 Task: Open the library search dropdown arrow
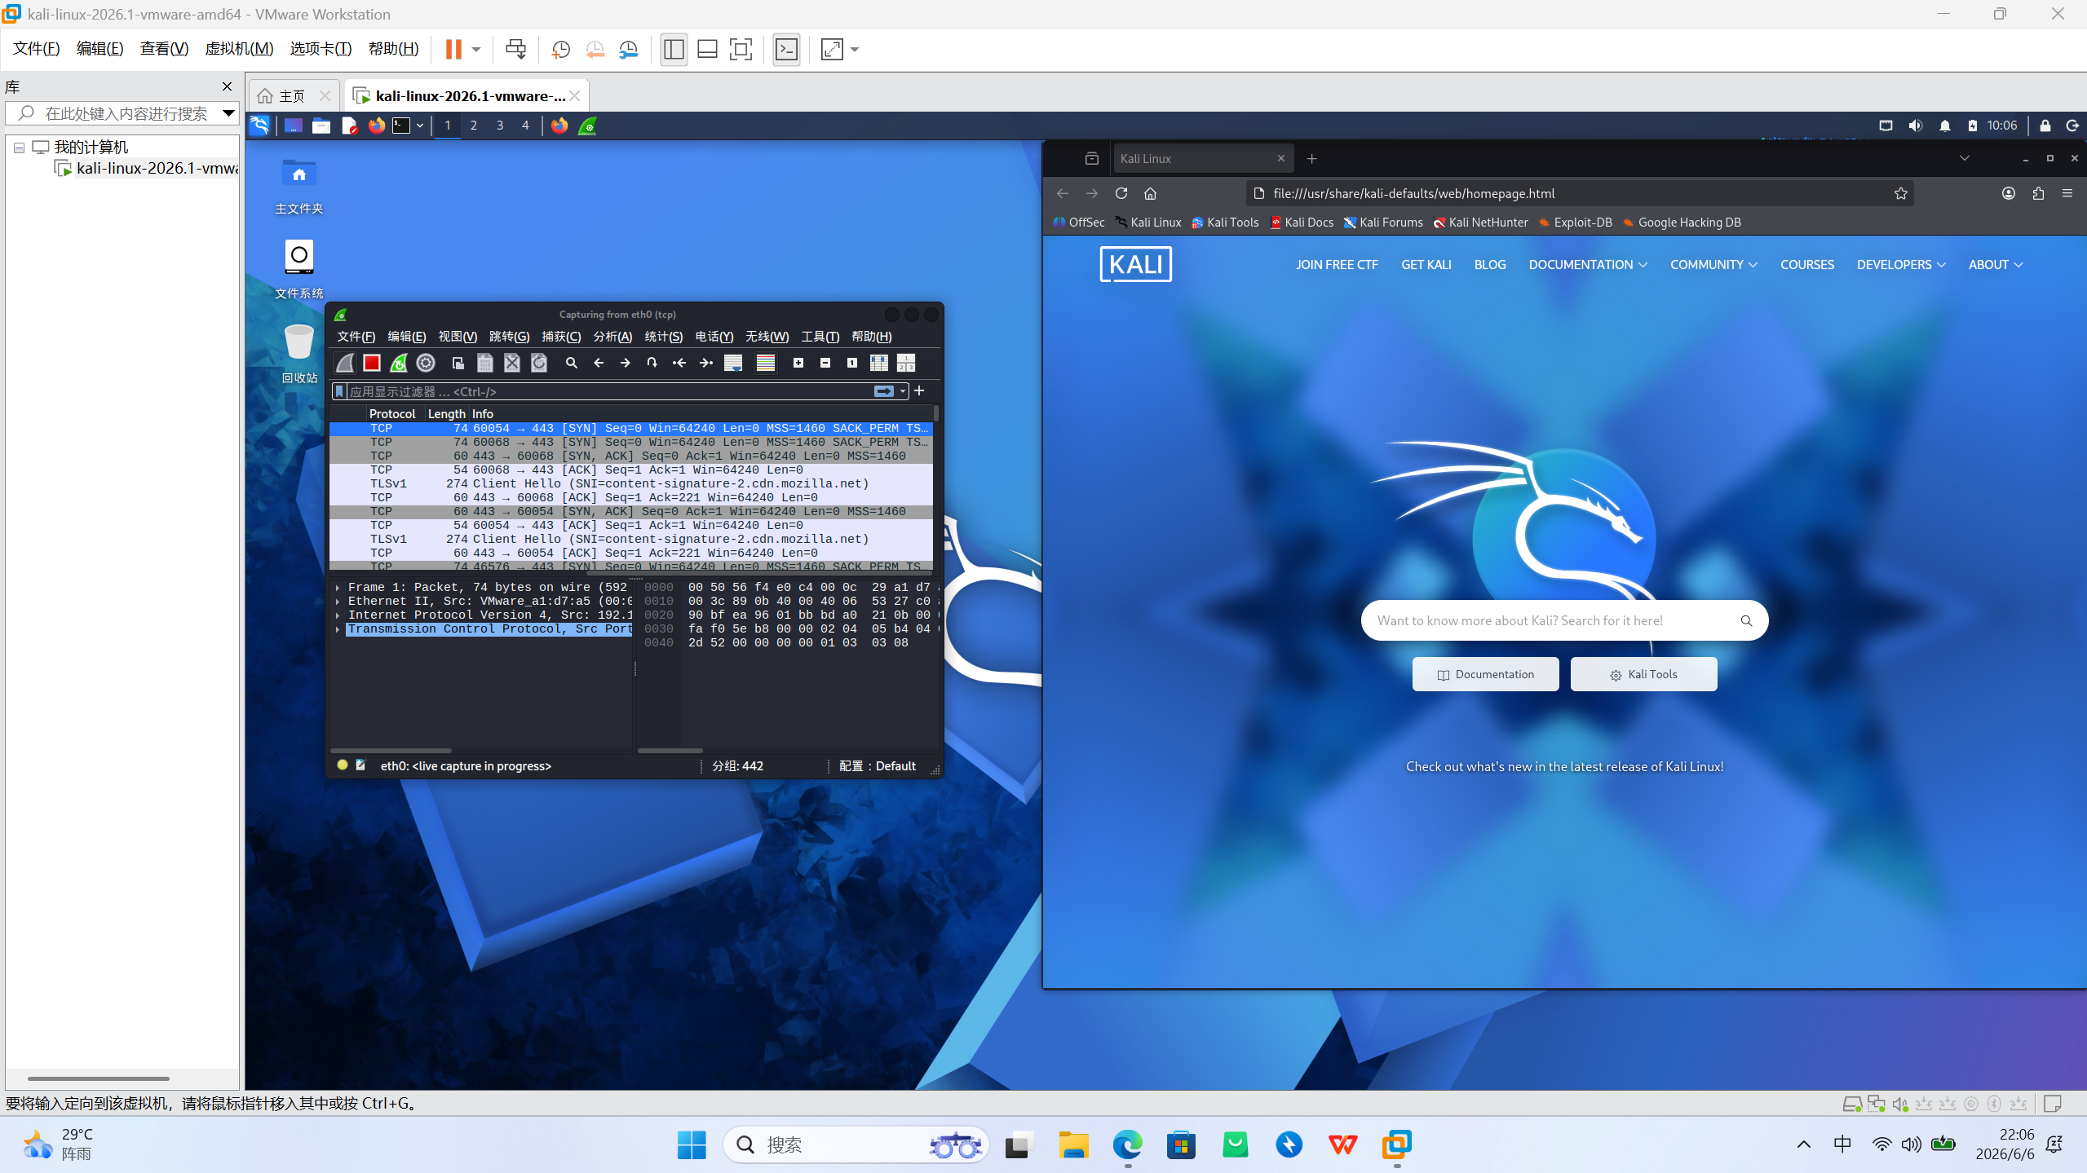[229, 113]
